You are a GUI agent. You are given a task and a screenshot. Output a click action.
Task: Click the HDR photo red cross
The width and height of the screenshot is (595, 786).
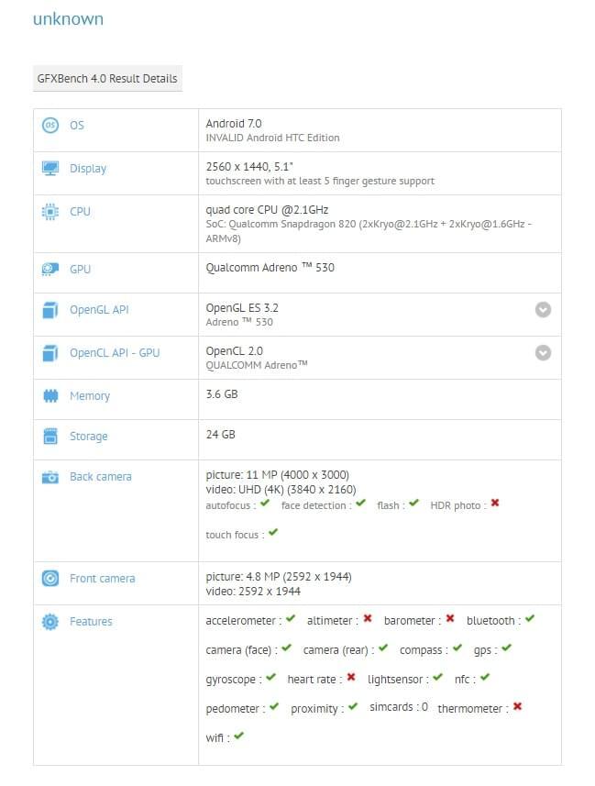(495, 504)
